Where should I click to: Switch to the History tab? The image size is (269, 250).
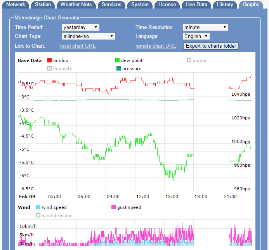pos(225,4)
